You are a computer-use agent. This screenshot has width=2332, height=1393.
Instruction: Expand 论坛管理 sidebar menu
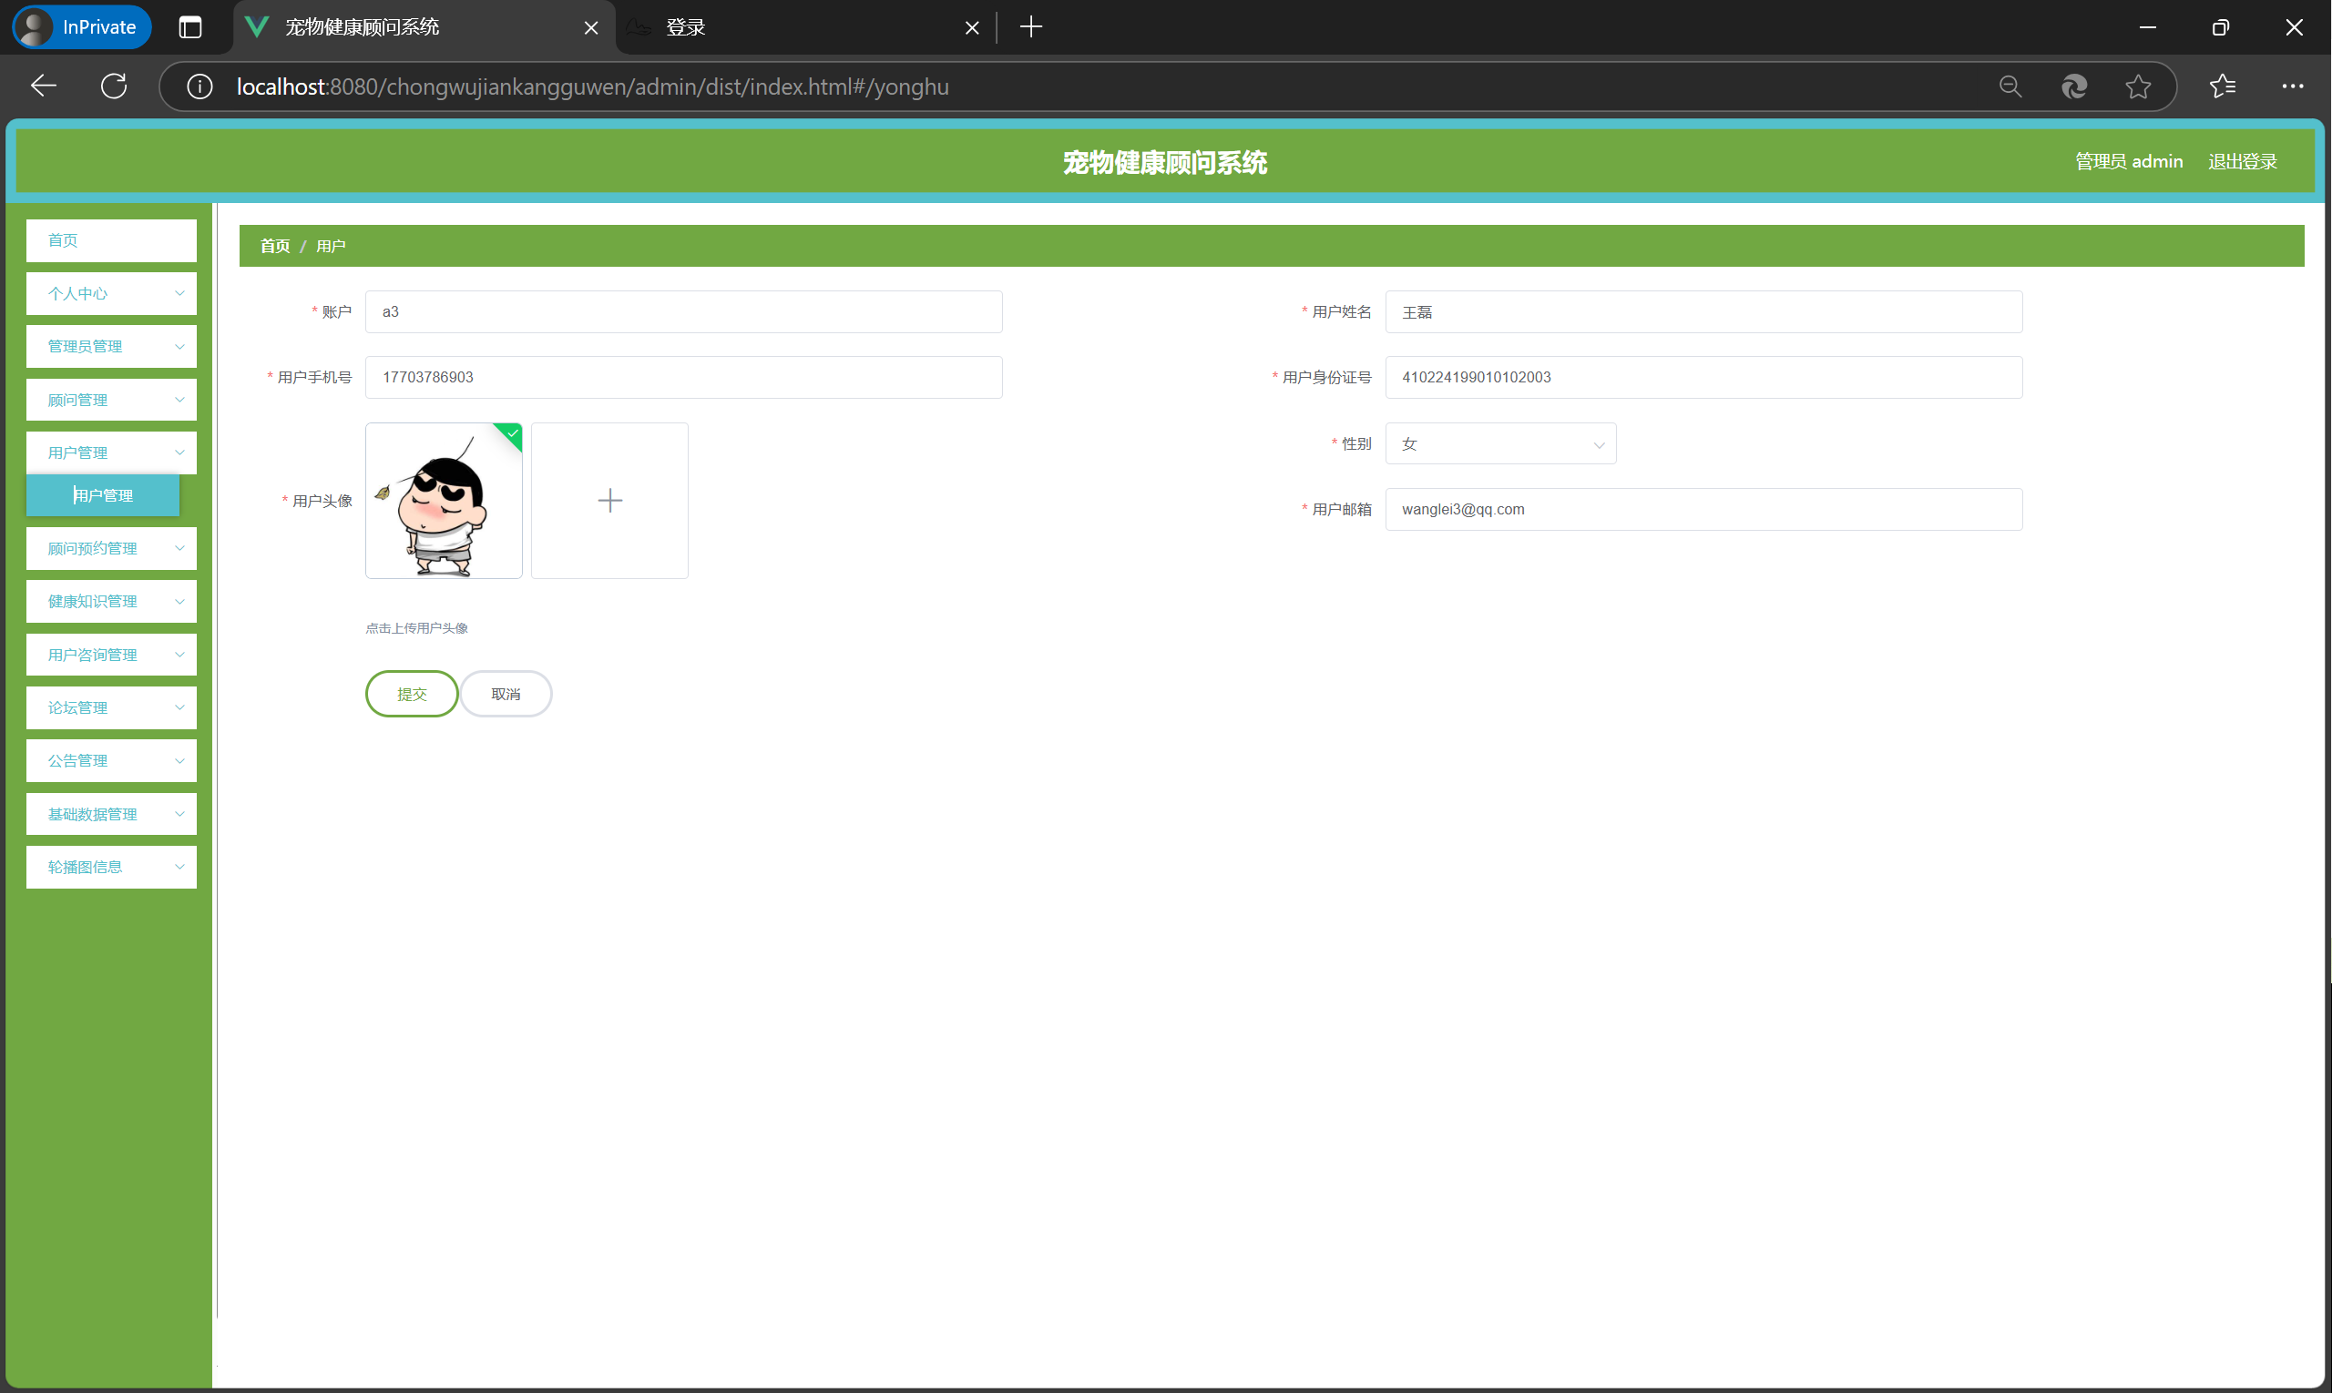[x=111, y=707]
